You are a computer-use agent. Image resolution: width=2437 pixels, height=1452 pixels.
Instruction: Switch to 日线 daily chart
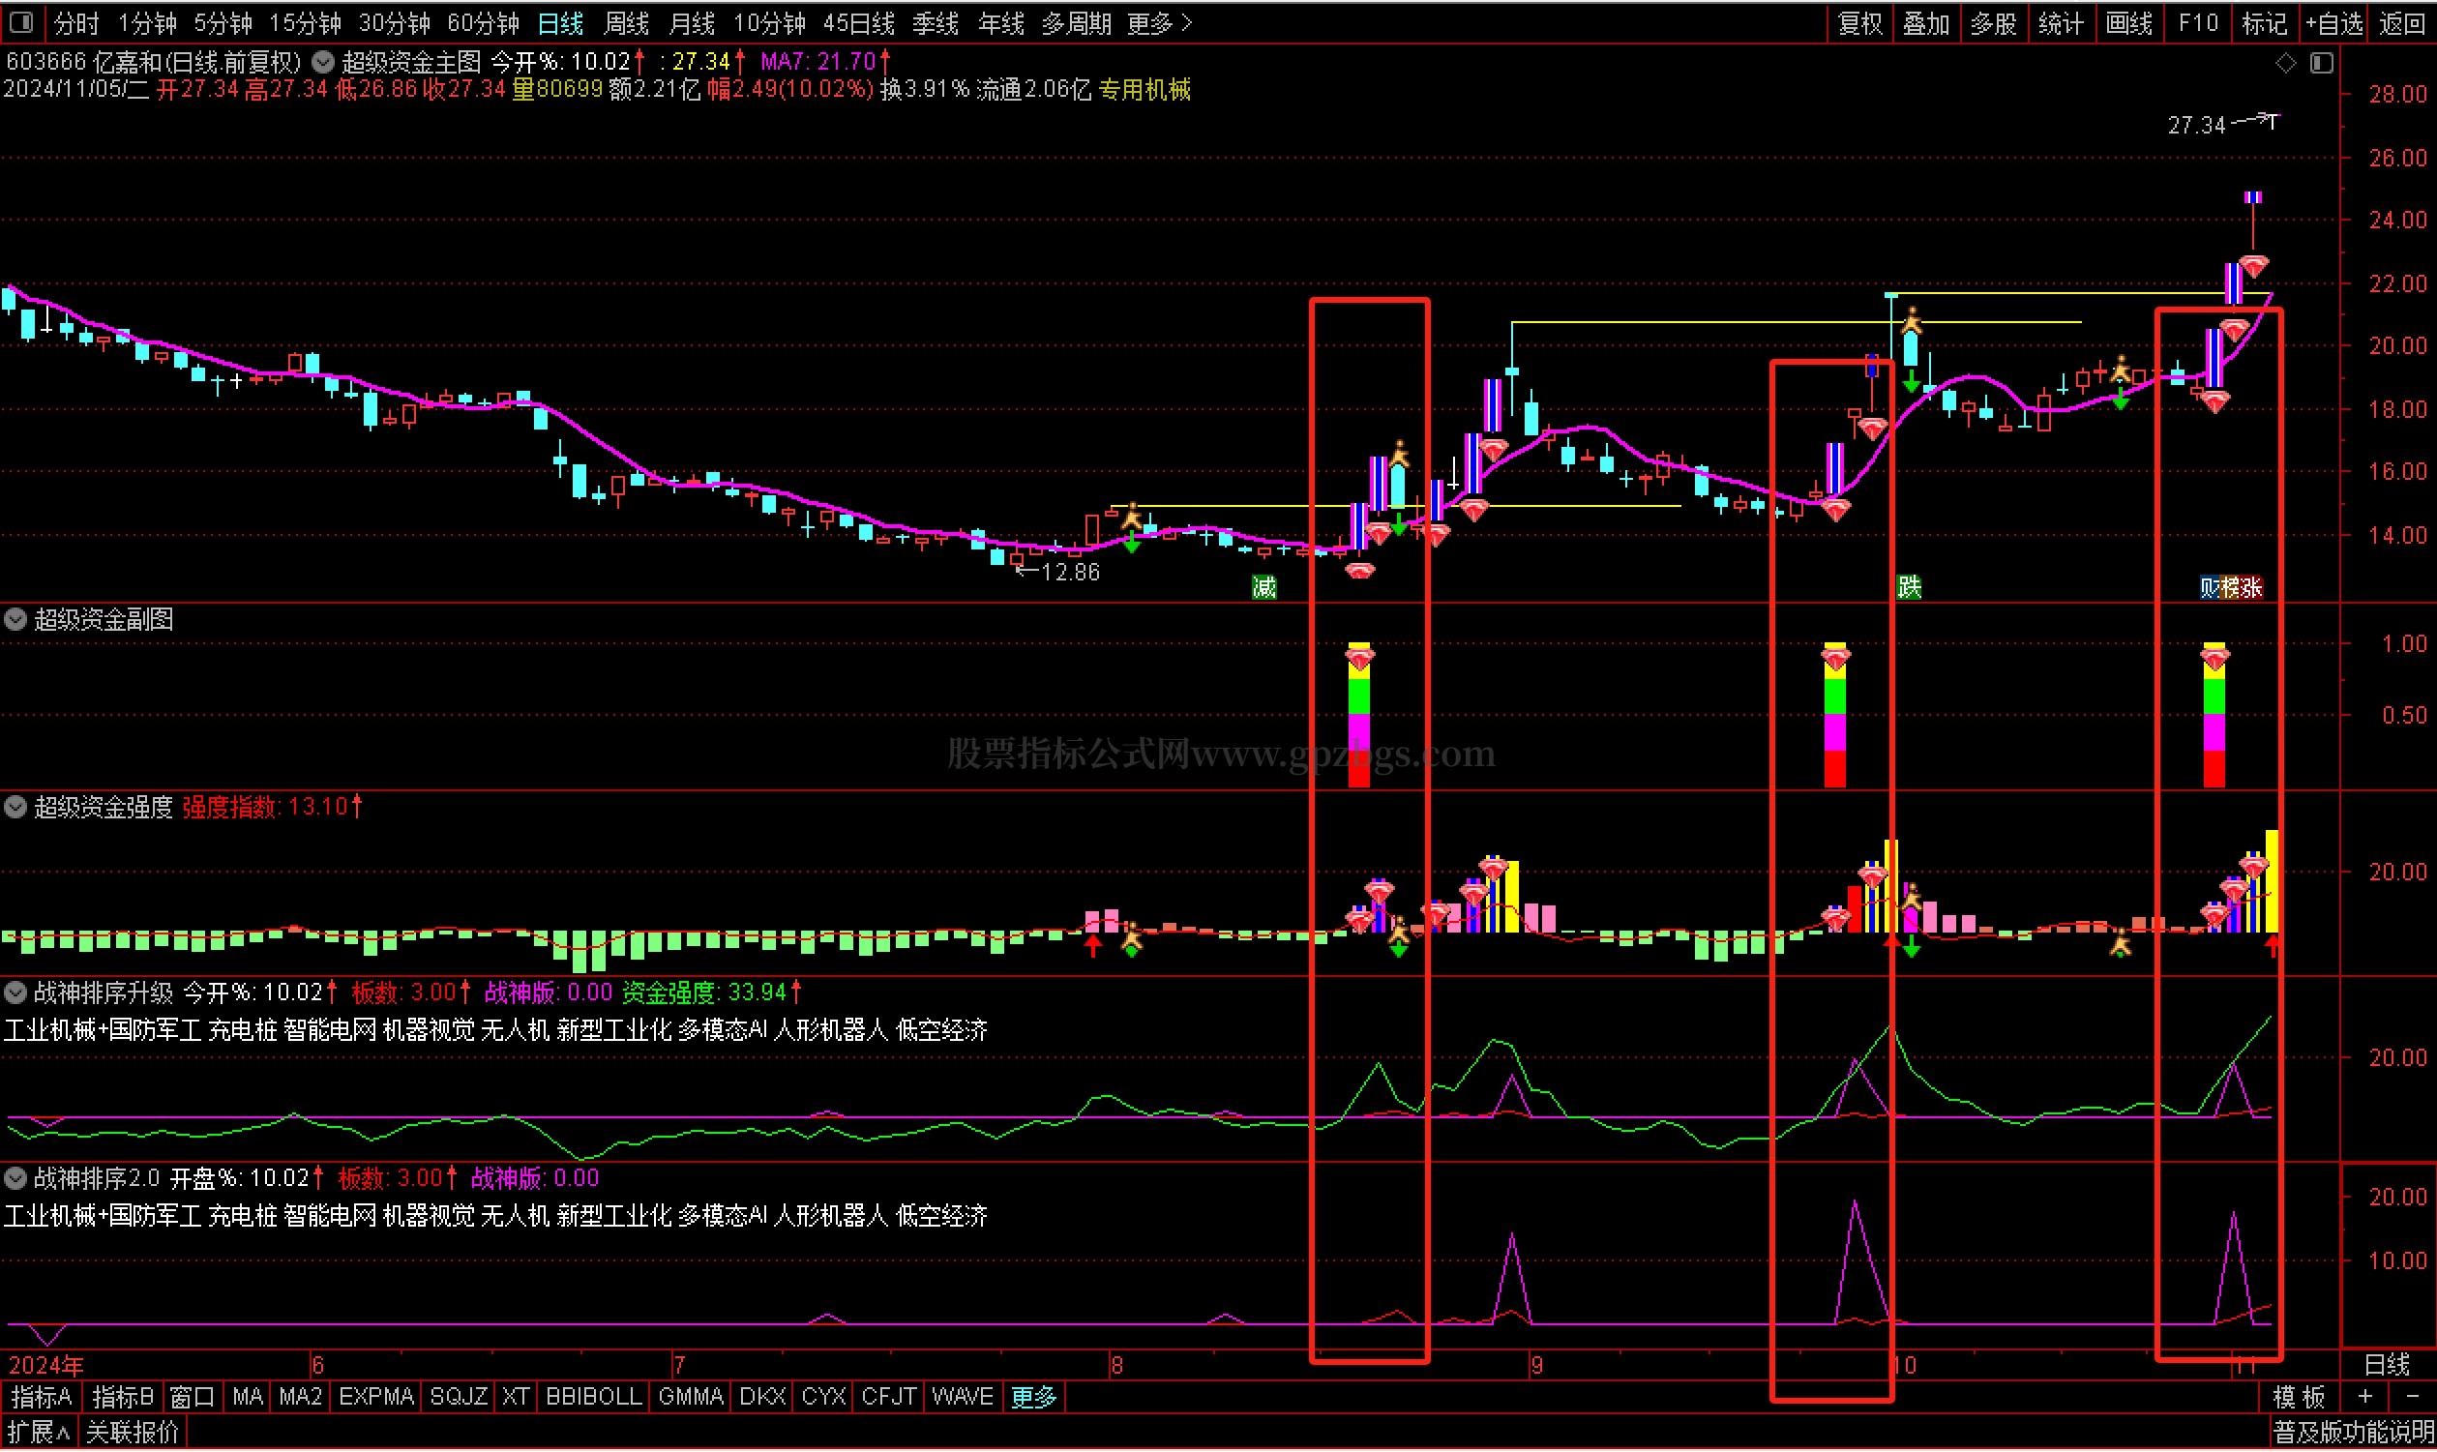tap(560, 22)
